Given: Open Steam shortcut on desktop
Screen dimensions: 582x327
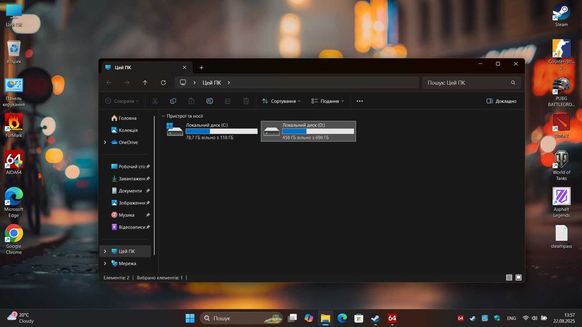Looking at the screenshot, I should [x=561, y=16].
